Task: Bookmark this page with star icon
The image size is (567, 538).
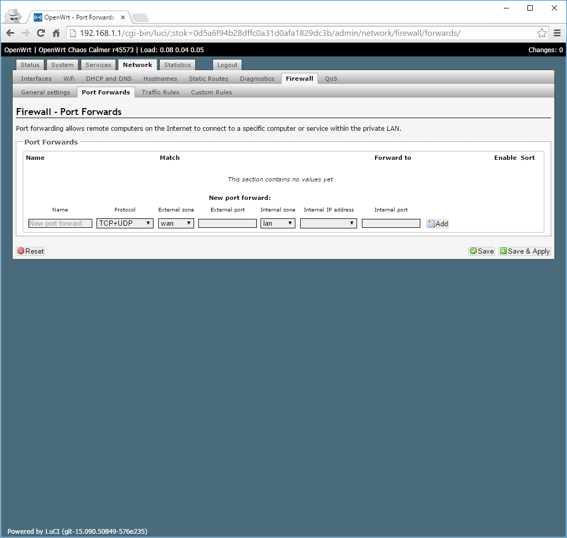Action: click(x=542, y=33)
